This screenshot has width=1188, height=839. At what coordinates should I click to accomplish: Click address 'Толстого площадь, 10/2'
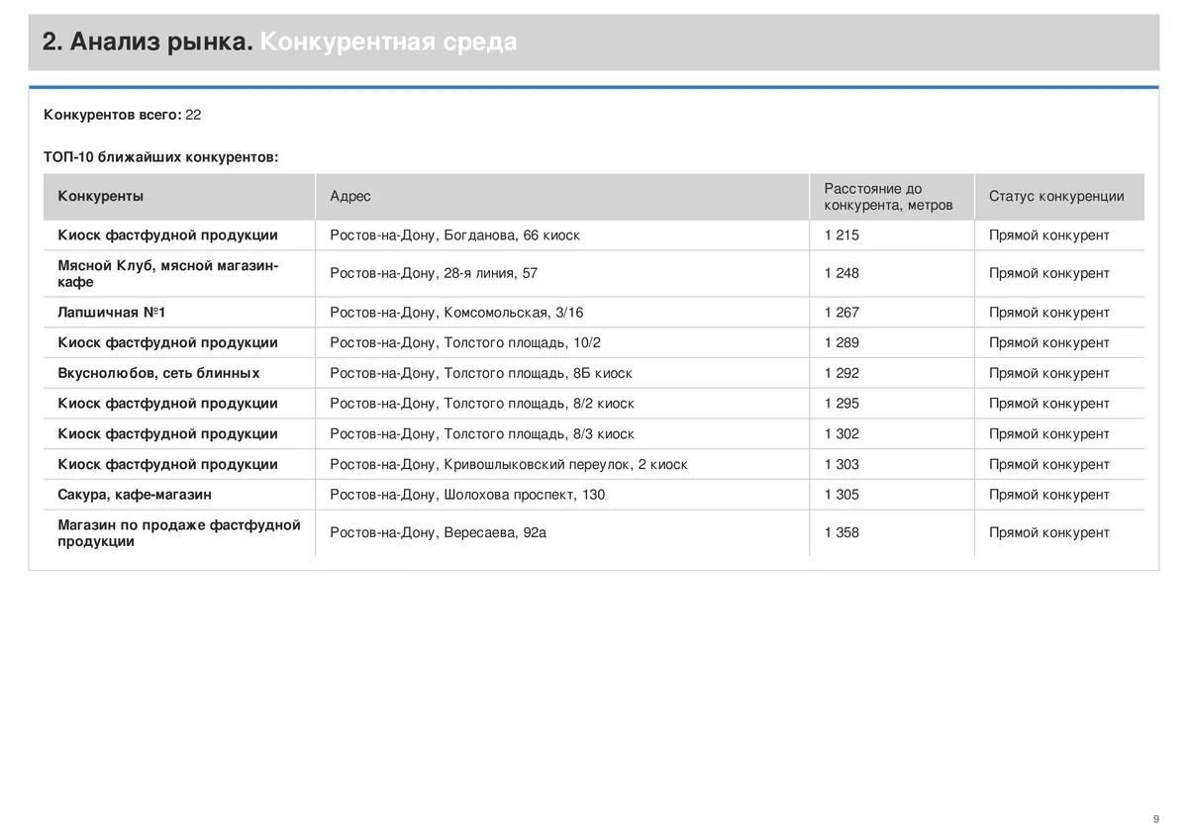click(x=522, y=342)
